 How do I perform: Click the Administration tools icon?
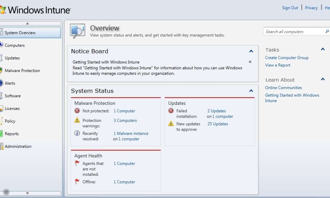pos(1,146)
